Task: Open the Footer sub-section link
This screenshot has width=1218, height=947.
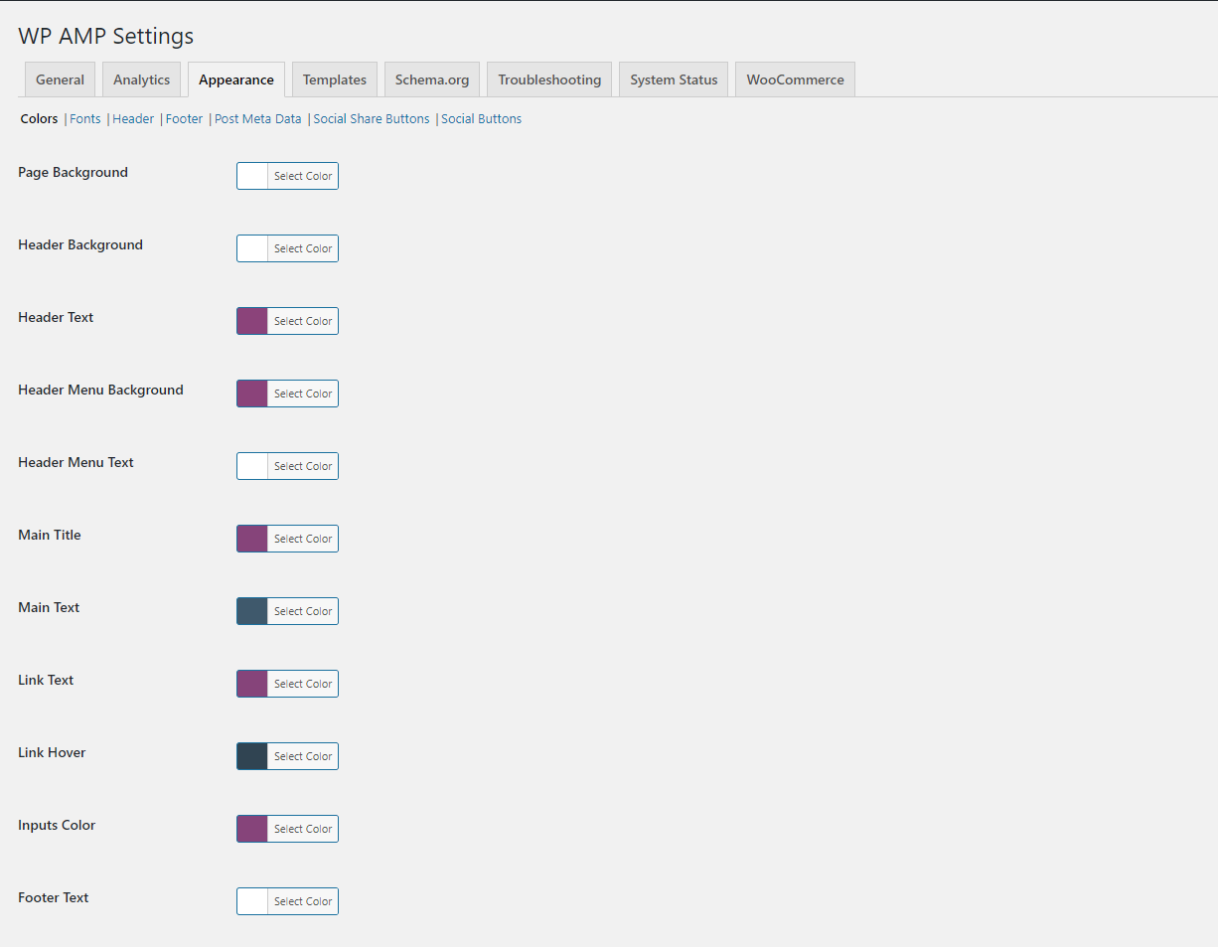Action: 184,118
